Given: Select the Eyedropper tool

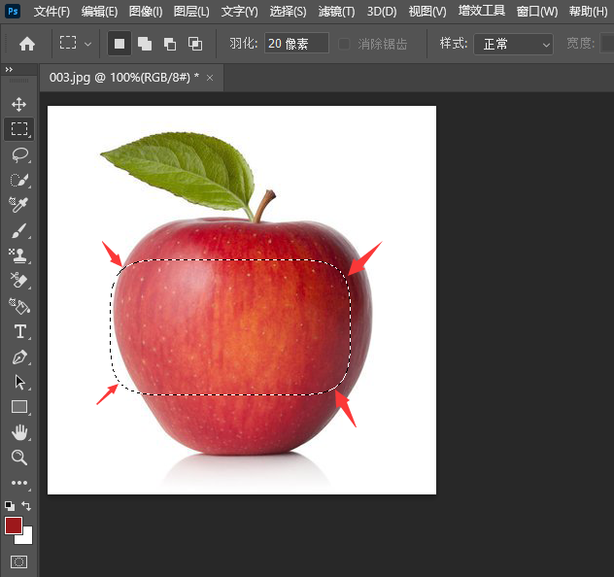Looking at the screenshot, I should point(18,205).
